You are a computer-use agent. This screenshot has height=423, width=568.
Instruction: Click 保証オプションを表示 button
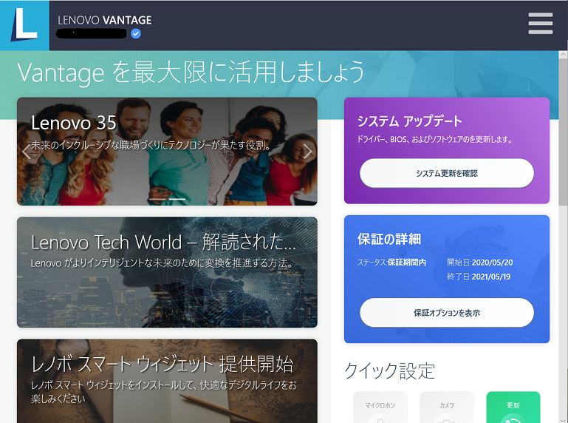tap(447, 313)
